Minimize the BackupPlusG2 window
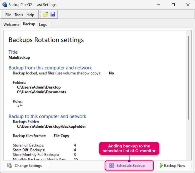Screen dimensions: 195x173 [159, 5]
